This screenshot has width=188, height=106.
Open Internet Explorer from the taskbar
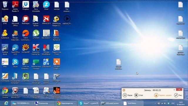(6, 103)
